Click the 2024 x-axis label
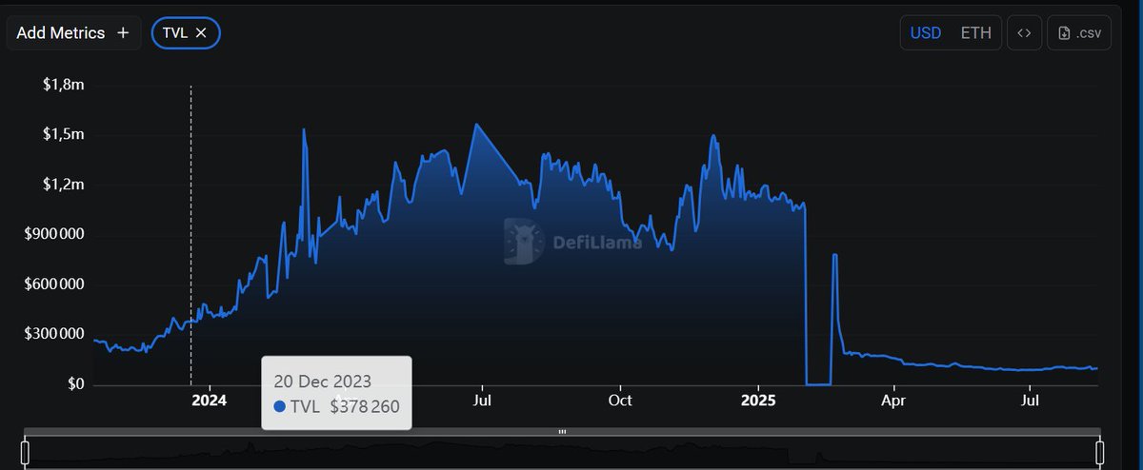The image size is (1143, 470). [x=210, y=401]
